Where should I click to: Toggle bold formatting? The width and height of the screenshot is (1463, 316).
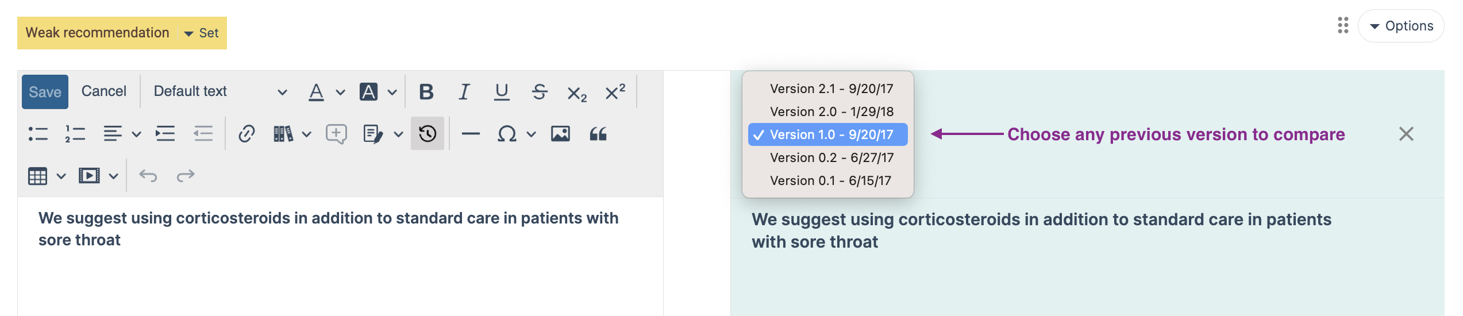pos(426,92)
